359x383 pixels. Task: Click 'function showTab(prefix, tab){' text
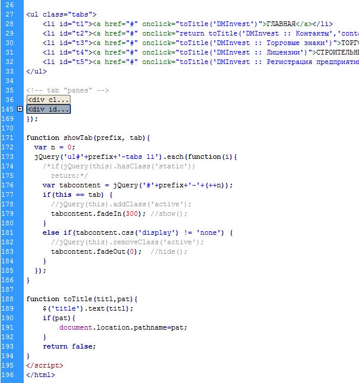point(88,138)
